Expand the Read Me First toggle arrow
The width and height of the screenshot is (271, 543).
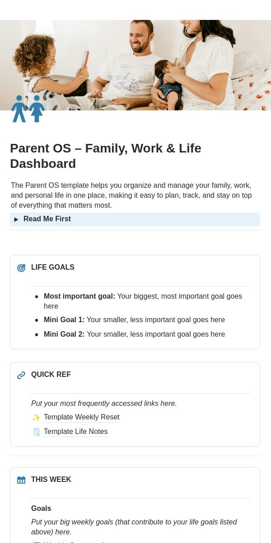[16, 219]
